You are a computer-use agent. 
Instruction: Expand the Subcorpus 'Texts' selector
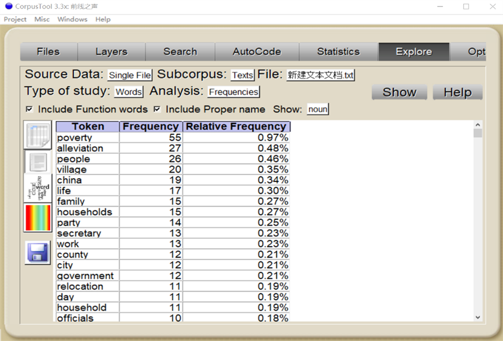click(x=242, y=75)
